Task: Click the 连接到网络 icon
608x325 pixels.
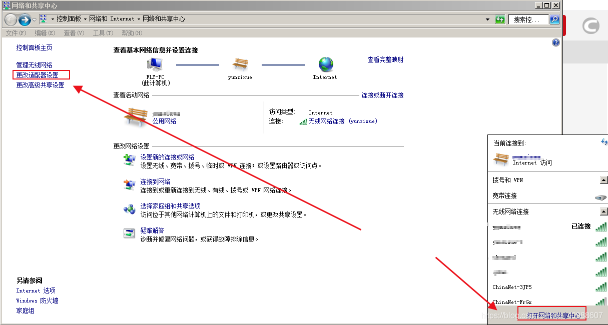Action: [130, 184]
